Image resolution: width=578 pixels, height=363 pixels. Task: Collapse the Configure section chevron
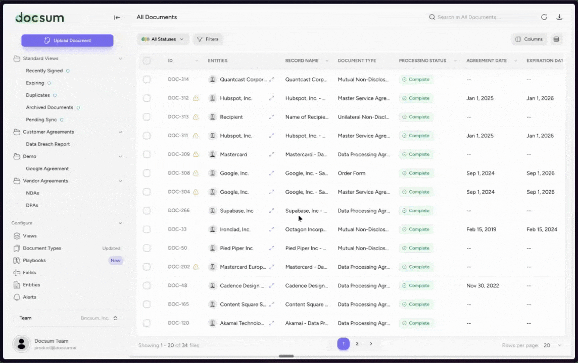[x=120, y=223]
